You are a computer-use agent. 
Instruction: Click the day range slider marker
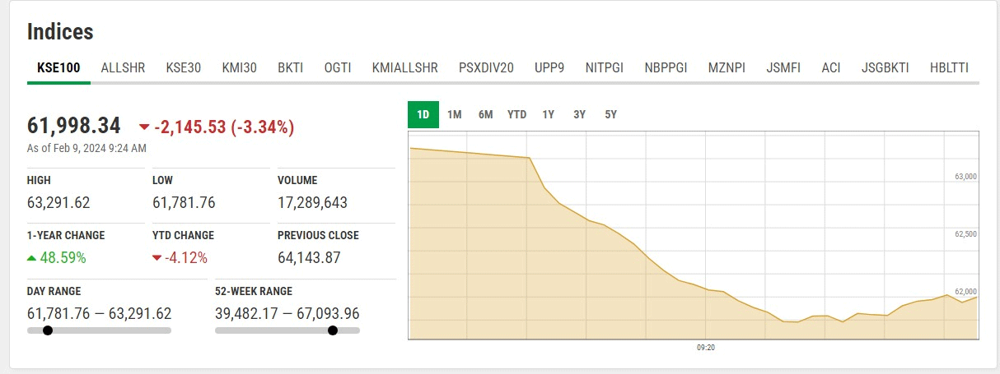48,330
